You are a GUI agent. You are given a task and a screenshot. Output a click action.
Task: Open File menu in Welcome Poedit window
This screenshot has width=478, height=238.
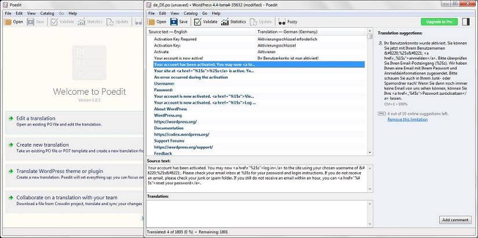click(8, 13)
